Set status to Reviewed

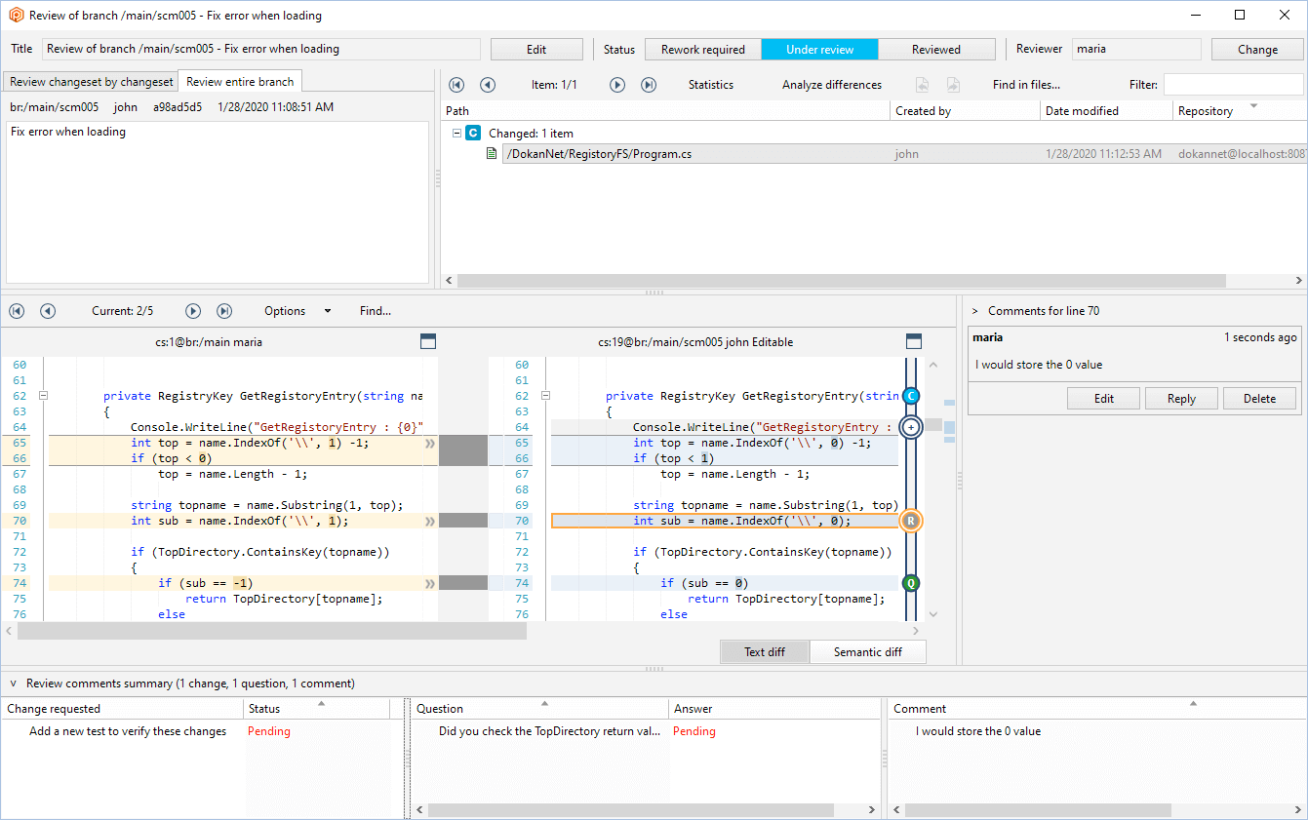tap(936, 50)
